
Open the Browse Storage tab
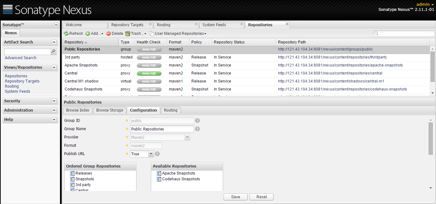pos(110,110)
